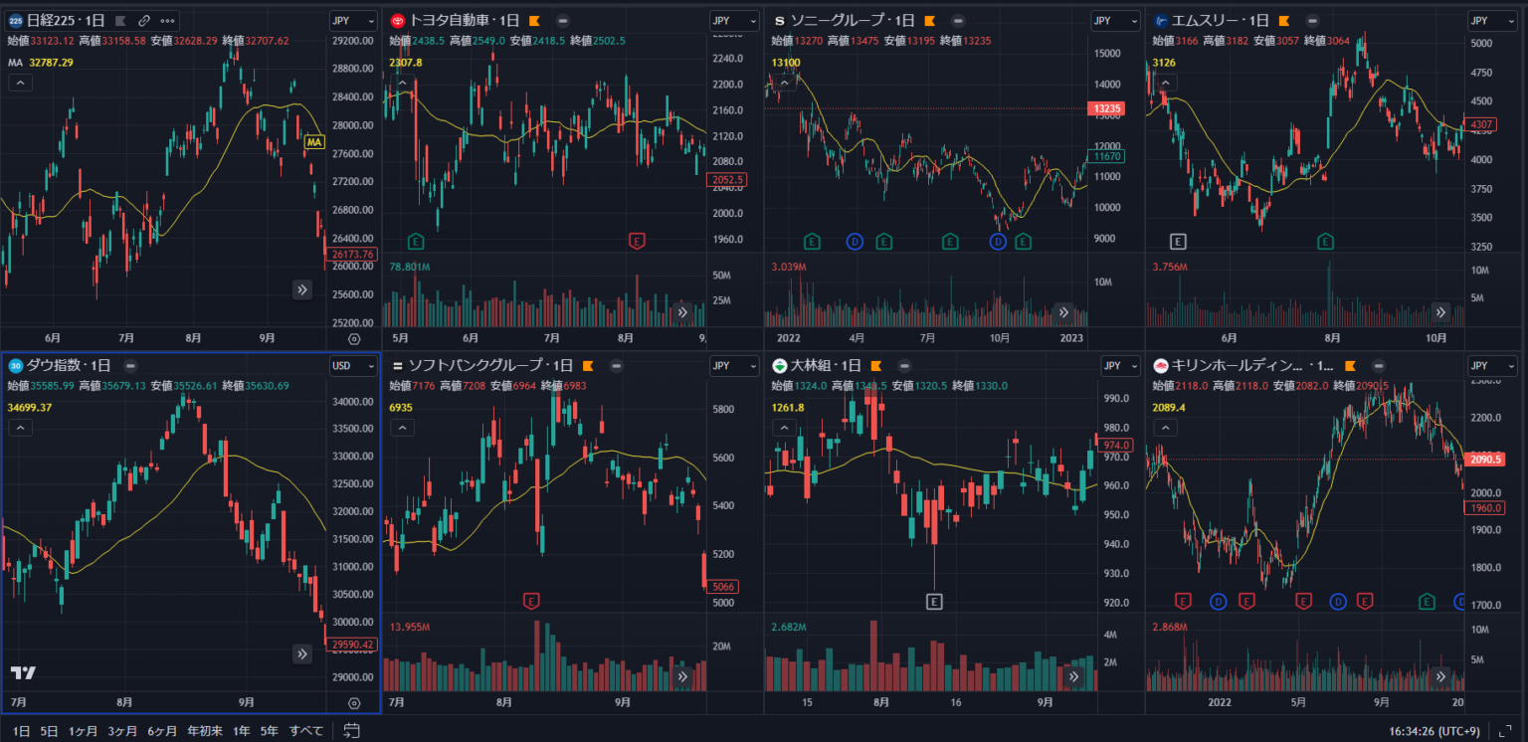
Task: Open the custom date range calendar icon in bottom toolbar
Action: pos(350,729)
